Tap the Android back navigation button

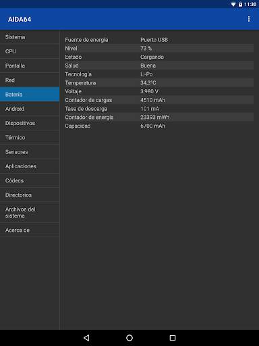[86, 338]
